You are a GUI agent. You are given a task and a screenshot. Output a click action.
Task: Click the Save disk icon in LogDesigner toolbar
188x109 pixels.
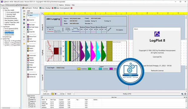[24, 20]
